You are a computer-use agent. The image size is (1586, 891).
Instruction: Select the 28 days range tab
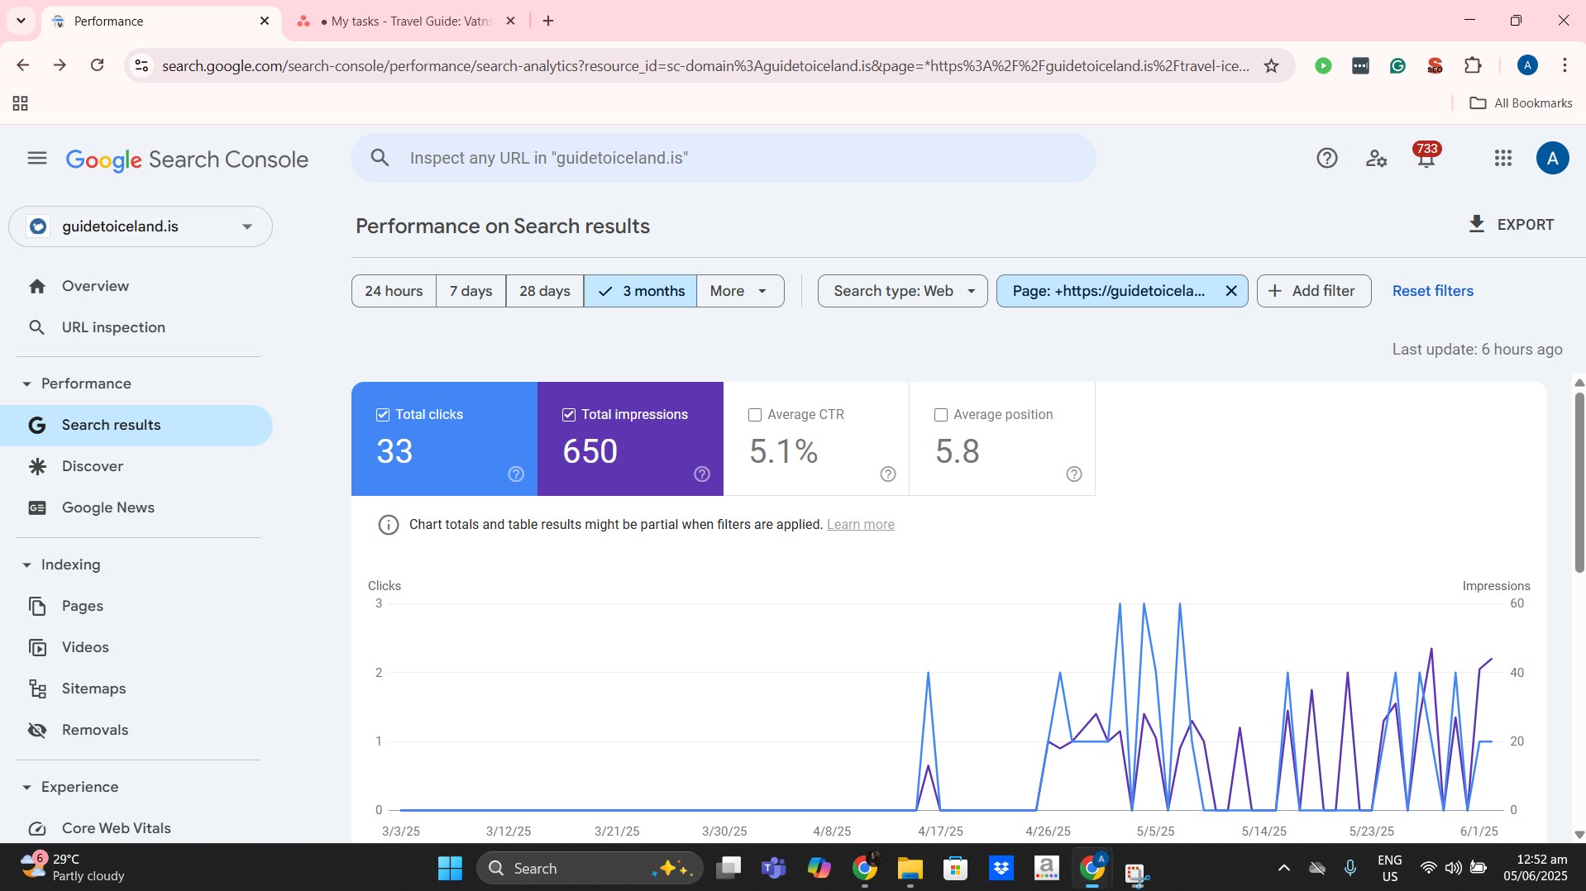[x=544, y=291]
